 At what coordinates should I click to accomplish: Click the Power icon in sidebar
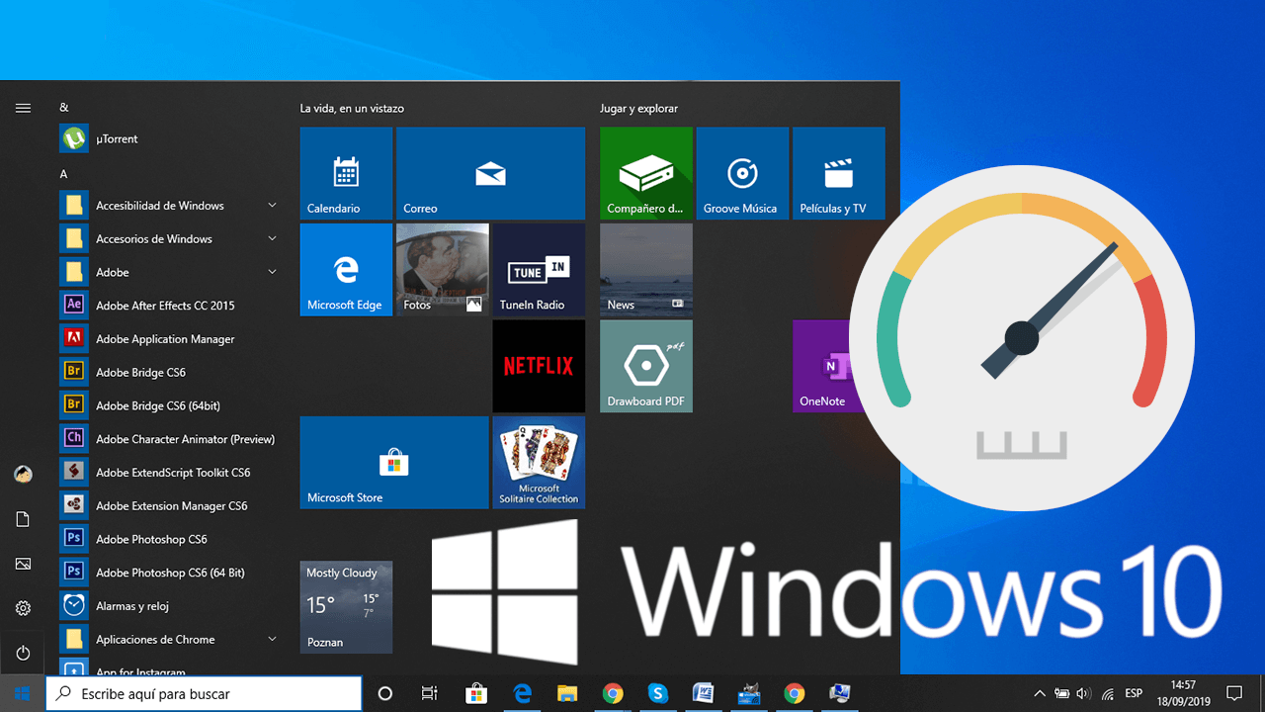23,653
